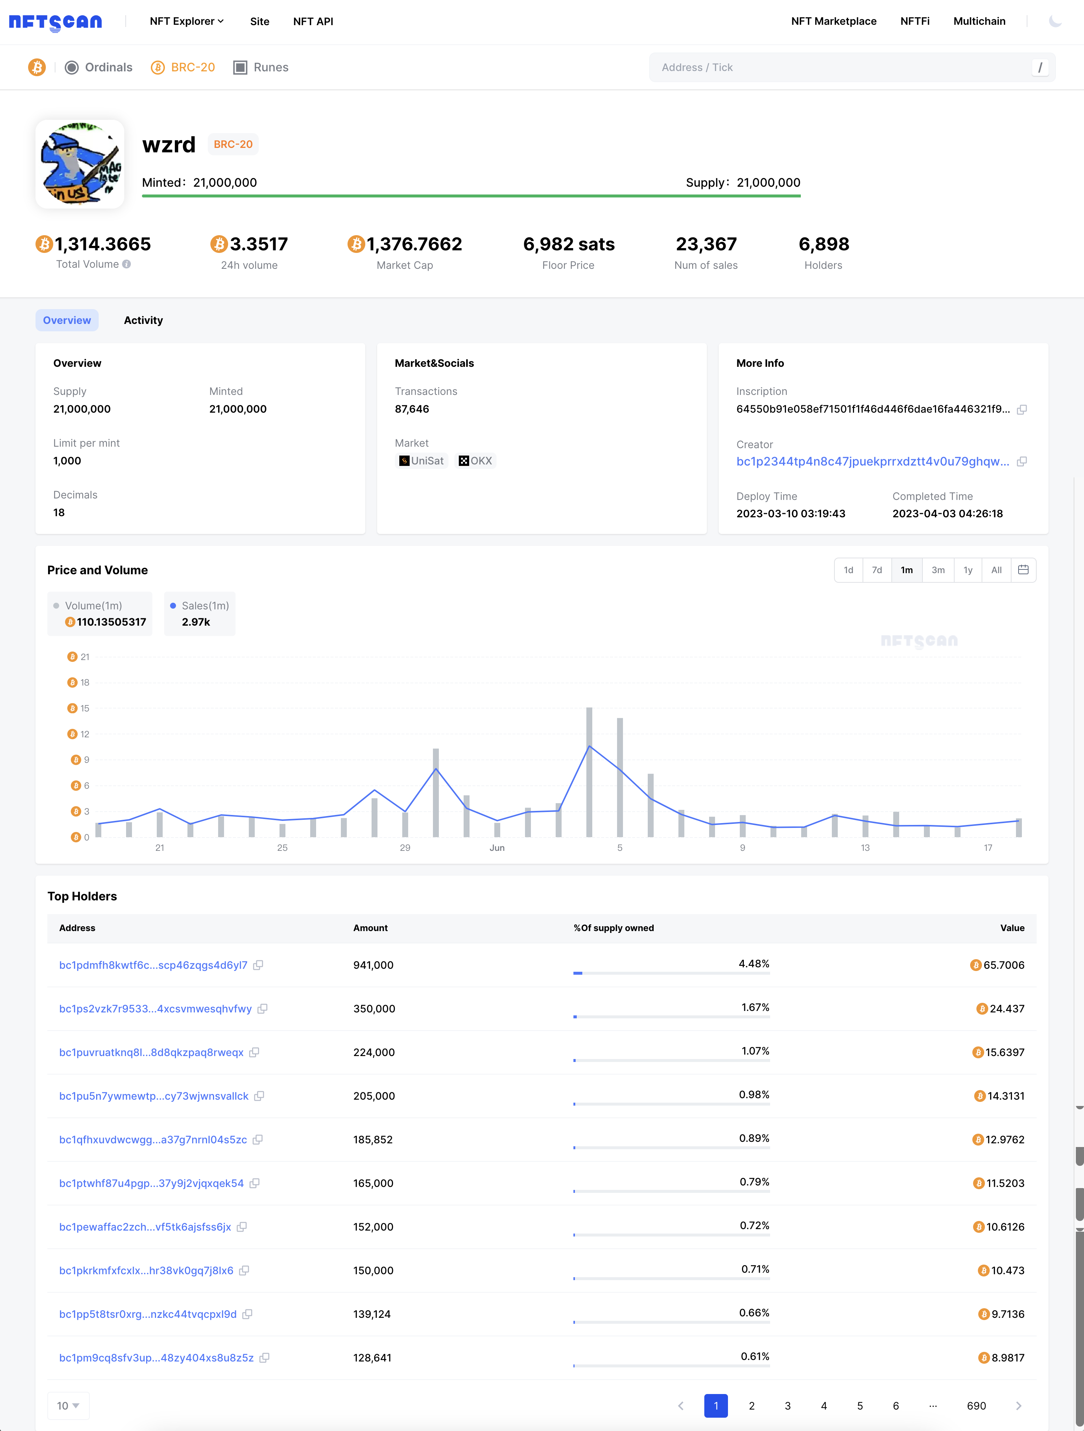
Task: Click the Bitcoin chain icon
Action: pos(37,67)
